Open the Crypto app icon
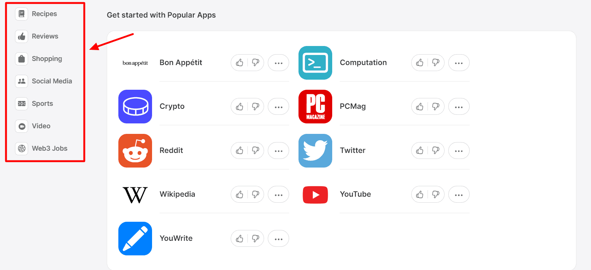Screen dimensions: 591x270 pos(135,107)
